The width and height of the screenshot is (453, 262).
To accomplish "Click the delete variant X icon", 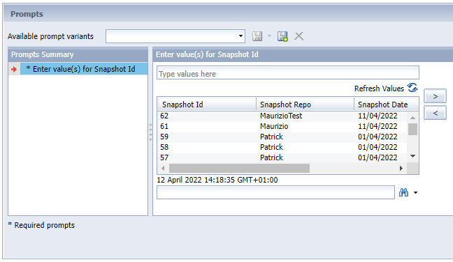I will click(x=299, y=36).
